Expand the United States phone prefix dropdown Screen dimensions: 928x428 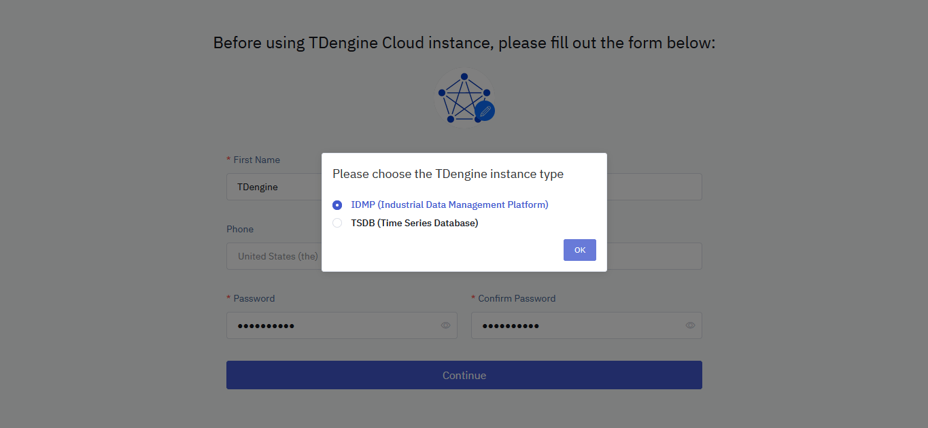pos(279,256)
